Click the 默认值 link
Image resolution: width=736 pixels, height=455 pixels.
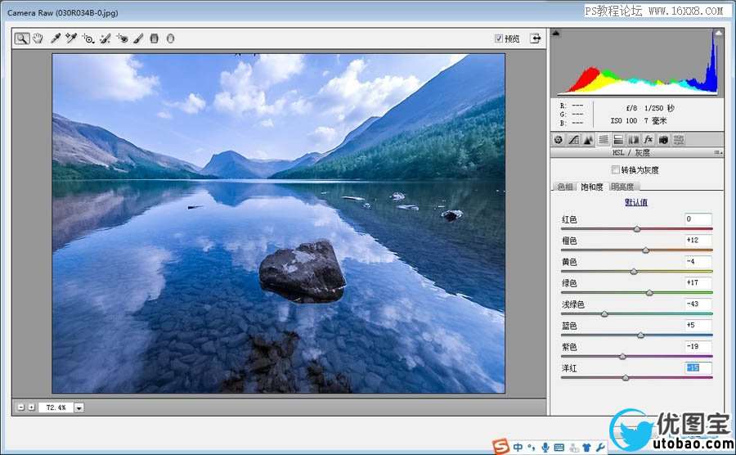(x=636, y=202)
